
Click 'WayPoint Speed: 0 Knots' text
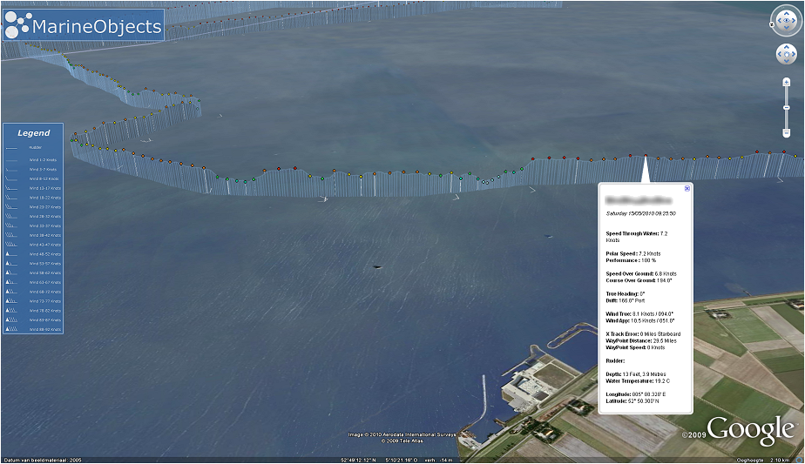[x=635, y=347]
